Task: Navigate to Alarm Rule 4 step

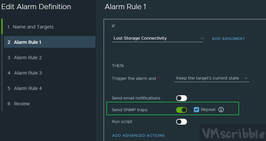Action: (28, 88)
